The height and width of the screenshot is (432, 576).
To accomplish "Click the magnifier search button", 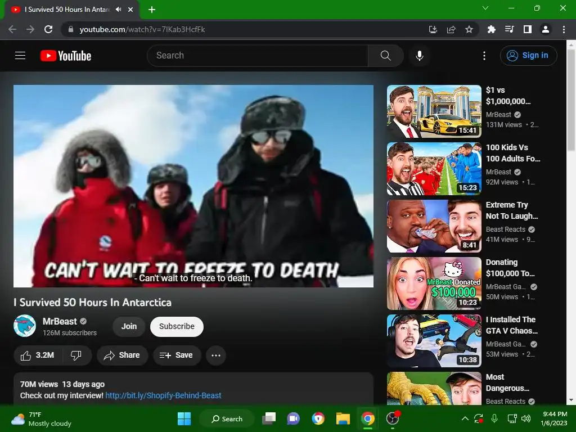I will pyautogui.click(x=385, y=56).
